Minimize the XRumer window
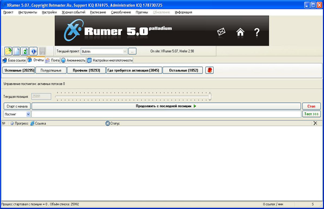Viewport: 324px width, 209px height. [x=307, y=5]
